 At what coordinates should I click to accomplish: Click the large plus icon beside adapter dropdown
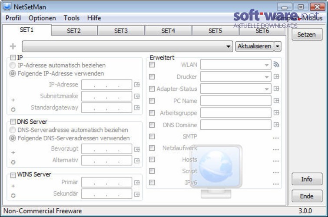click(x=13, y=46)
